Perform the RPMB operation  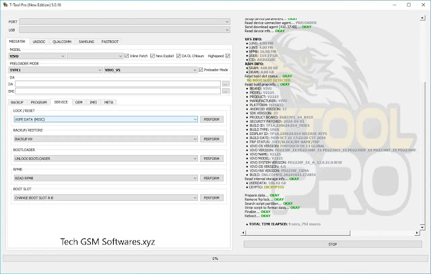click(211, 178)
